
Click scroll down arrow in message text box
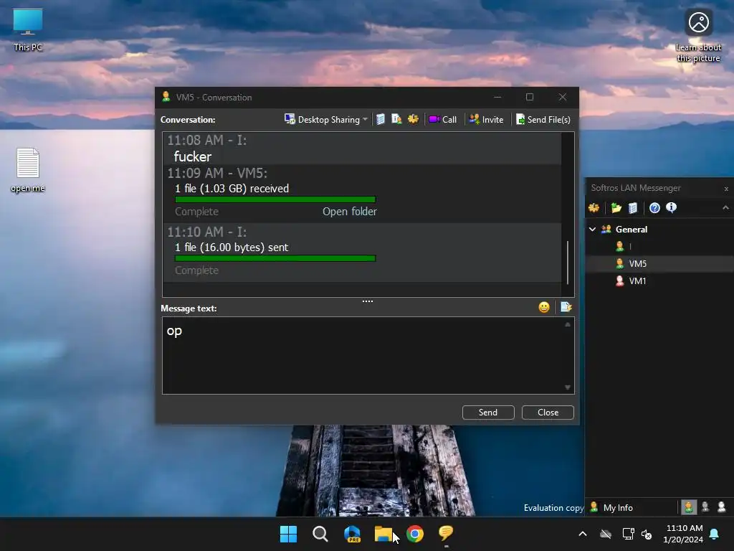tap(568, 387)
